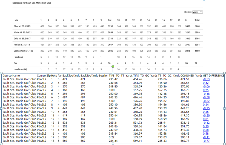
Task: Click the 'Par' row label in scorecard
Action: 15,63
